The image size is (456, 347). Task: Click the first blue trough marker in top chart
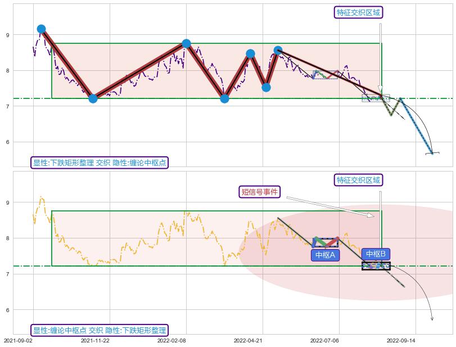pos(93,98)
